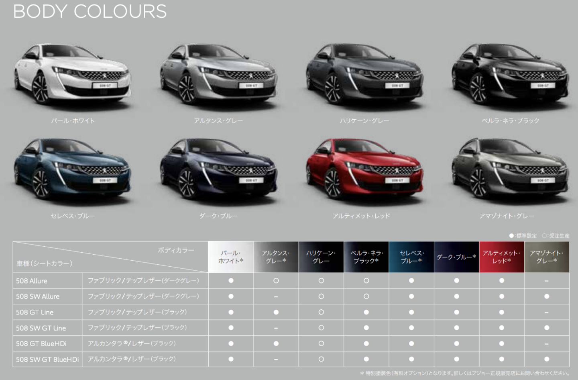Viewport: 578px width, 380px height.
Task: Click 508 GT Line ハリケーン・グレー open circle
Action: 321,312
